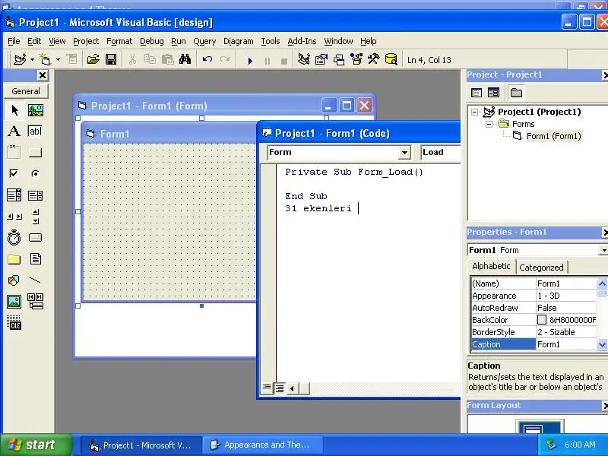
Task: Toggle Folders icon in Project panel
Action: (516, 93)
